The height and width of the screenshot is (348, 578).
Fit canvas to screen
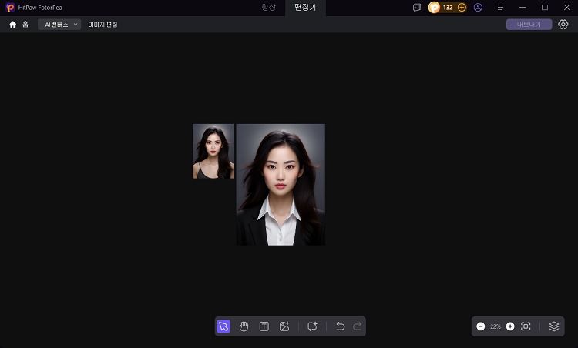[526, 326]
